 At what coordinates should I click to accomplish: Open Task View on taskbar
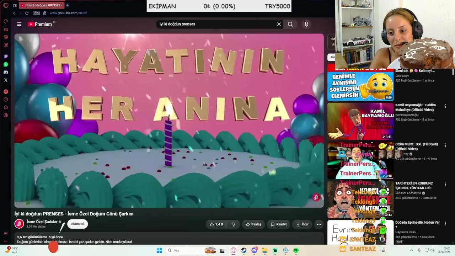click(222, 250)
